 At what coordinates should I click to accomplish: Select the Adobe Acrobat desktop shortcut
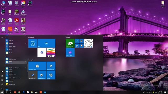pos(17,22)
